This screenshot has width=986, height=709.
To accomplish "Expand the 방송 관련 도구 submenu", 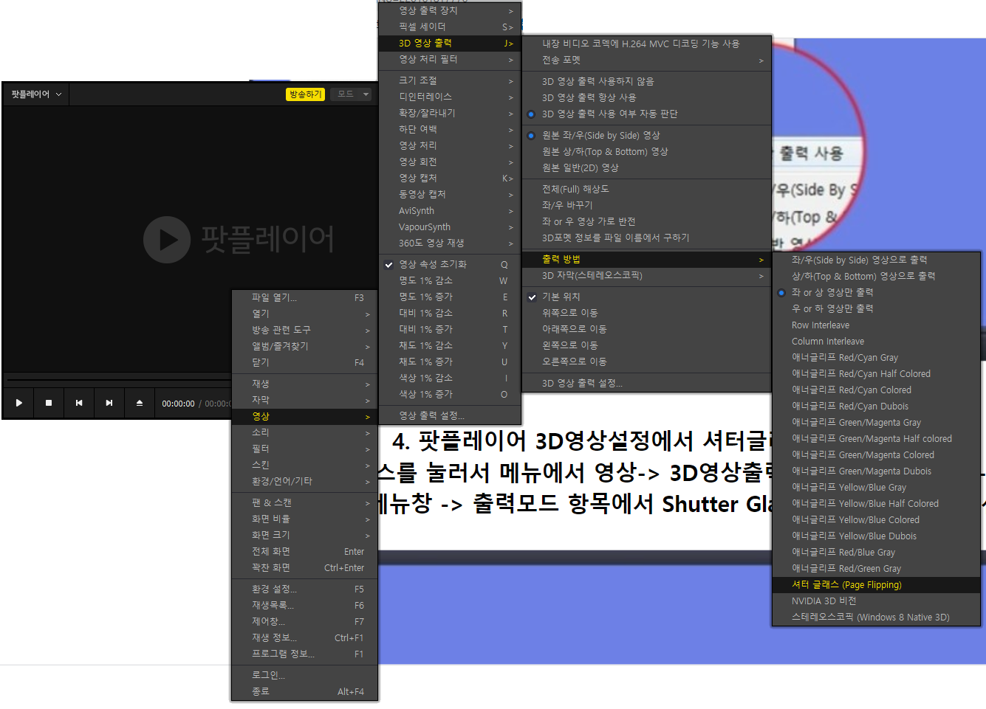I will pyautogui.click(x=305, y=331).
